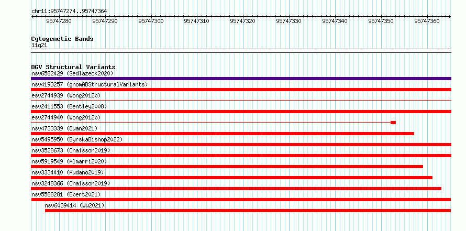Select the red bar under esv2411553
466x231 pixels.
point(241,112)
